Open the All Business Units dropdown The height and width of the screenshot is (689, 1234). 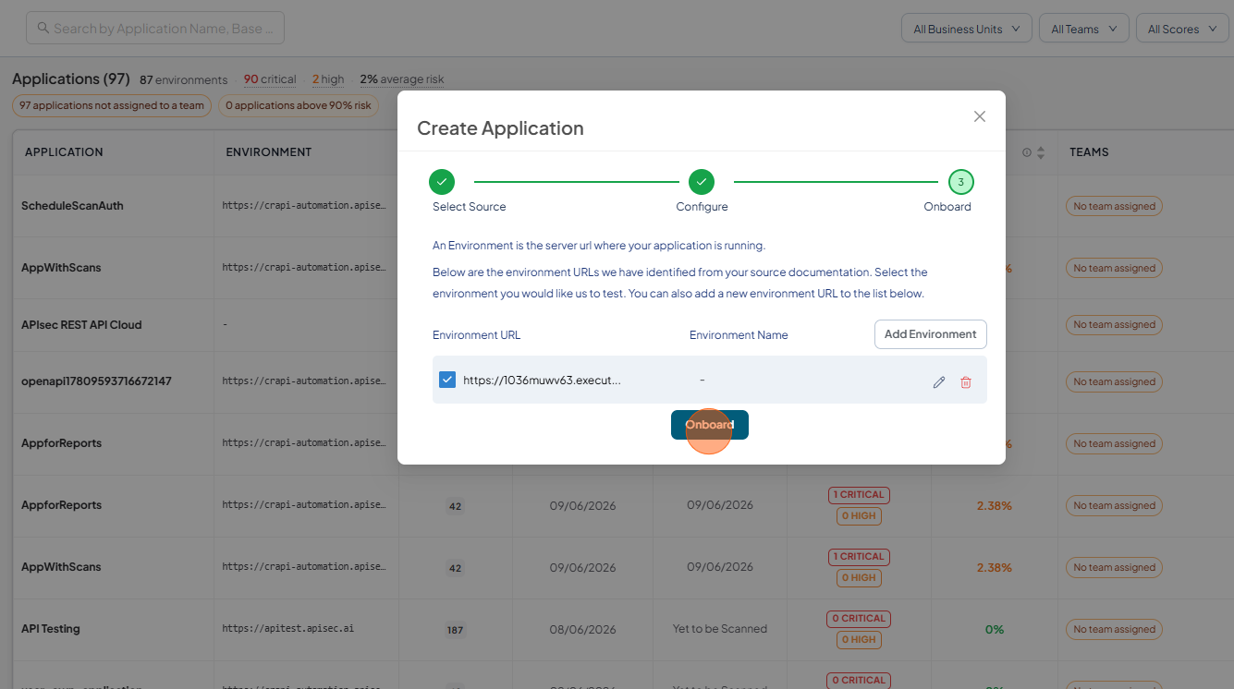click(967, 29)
